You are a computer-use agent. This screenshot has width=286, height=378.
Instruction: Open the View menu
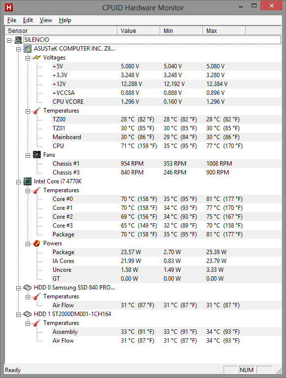pyautogui.click(x=46, y=20)
